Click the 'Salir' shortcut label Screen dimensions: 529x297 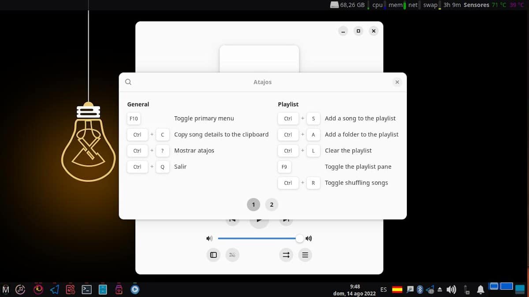[180, 167]
